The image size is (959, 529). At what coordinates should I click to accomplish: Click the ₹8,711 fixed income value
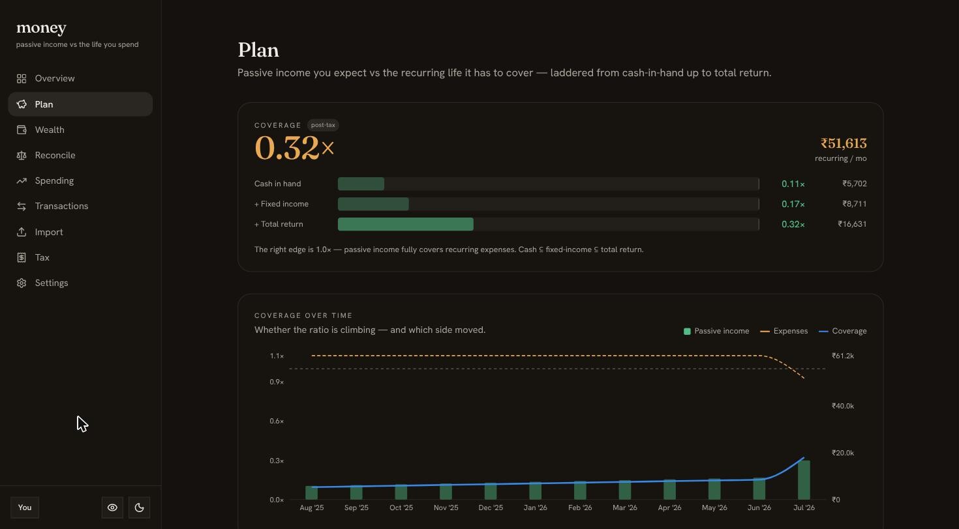855,204
